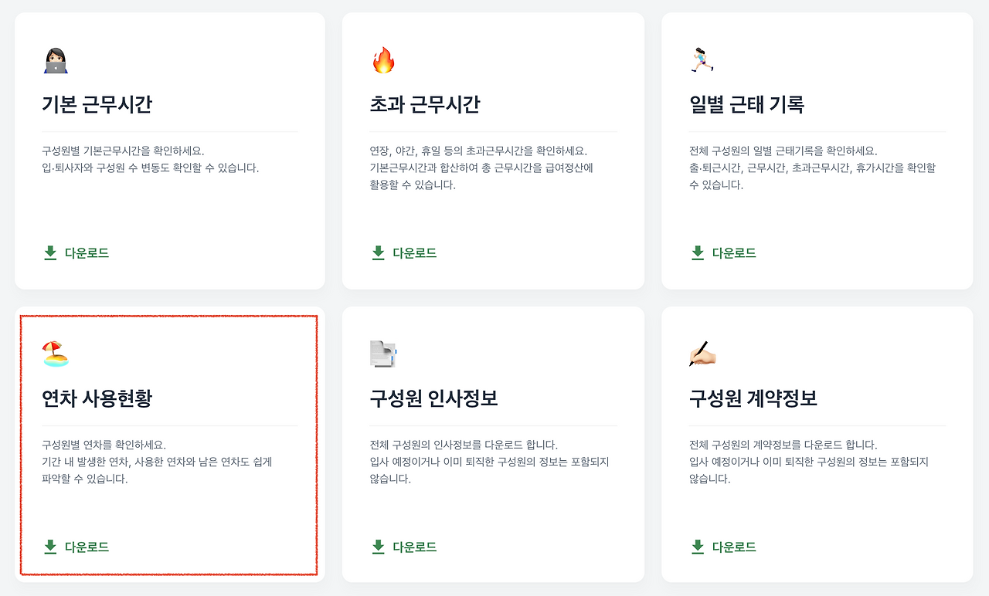Select the 연차 사용현황 card title
Screen dimensions: 989x596
[97, 399]
